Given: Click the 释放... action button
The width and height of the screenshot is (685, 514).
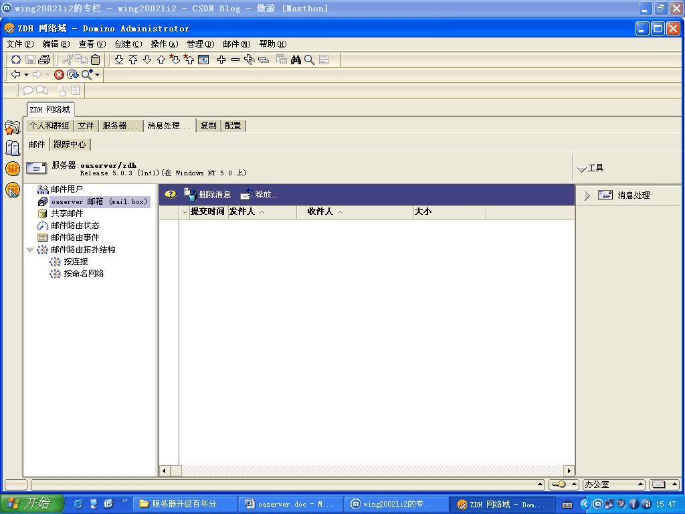Looking at the screenshot, I should tap(259, 194).
